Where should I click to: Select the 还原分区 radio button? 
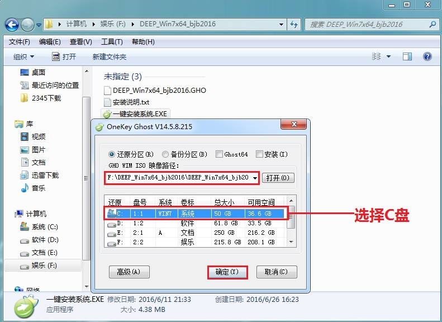111,154
